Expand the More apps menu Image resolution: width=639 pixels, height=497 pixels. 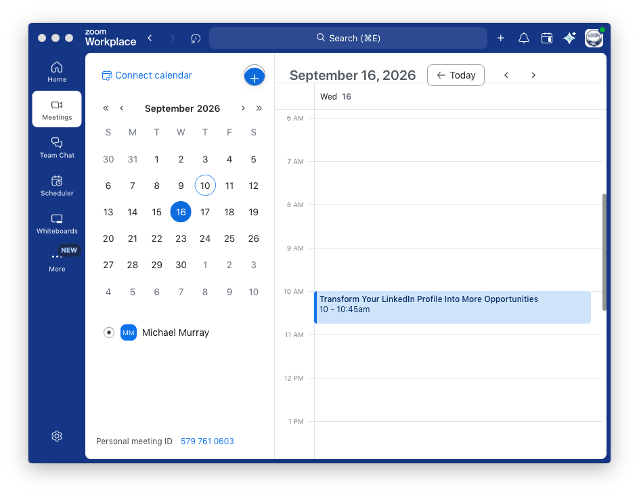click(57, 261)
